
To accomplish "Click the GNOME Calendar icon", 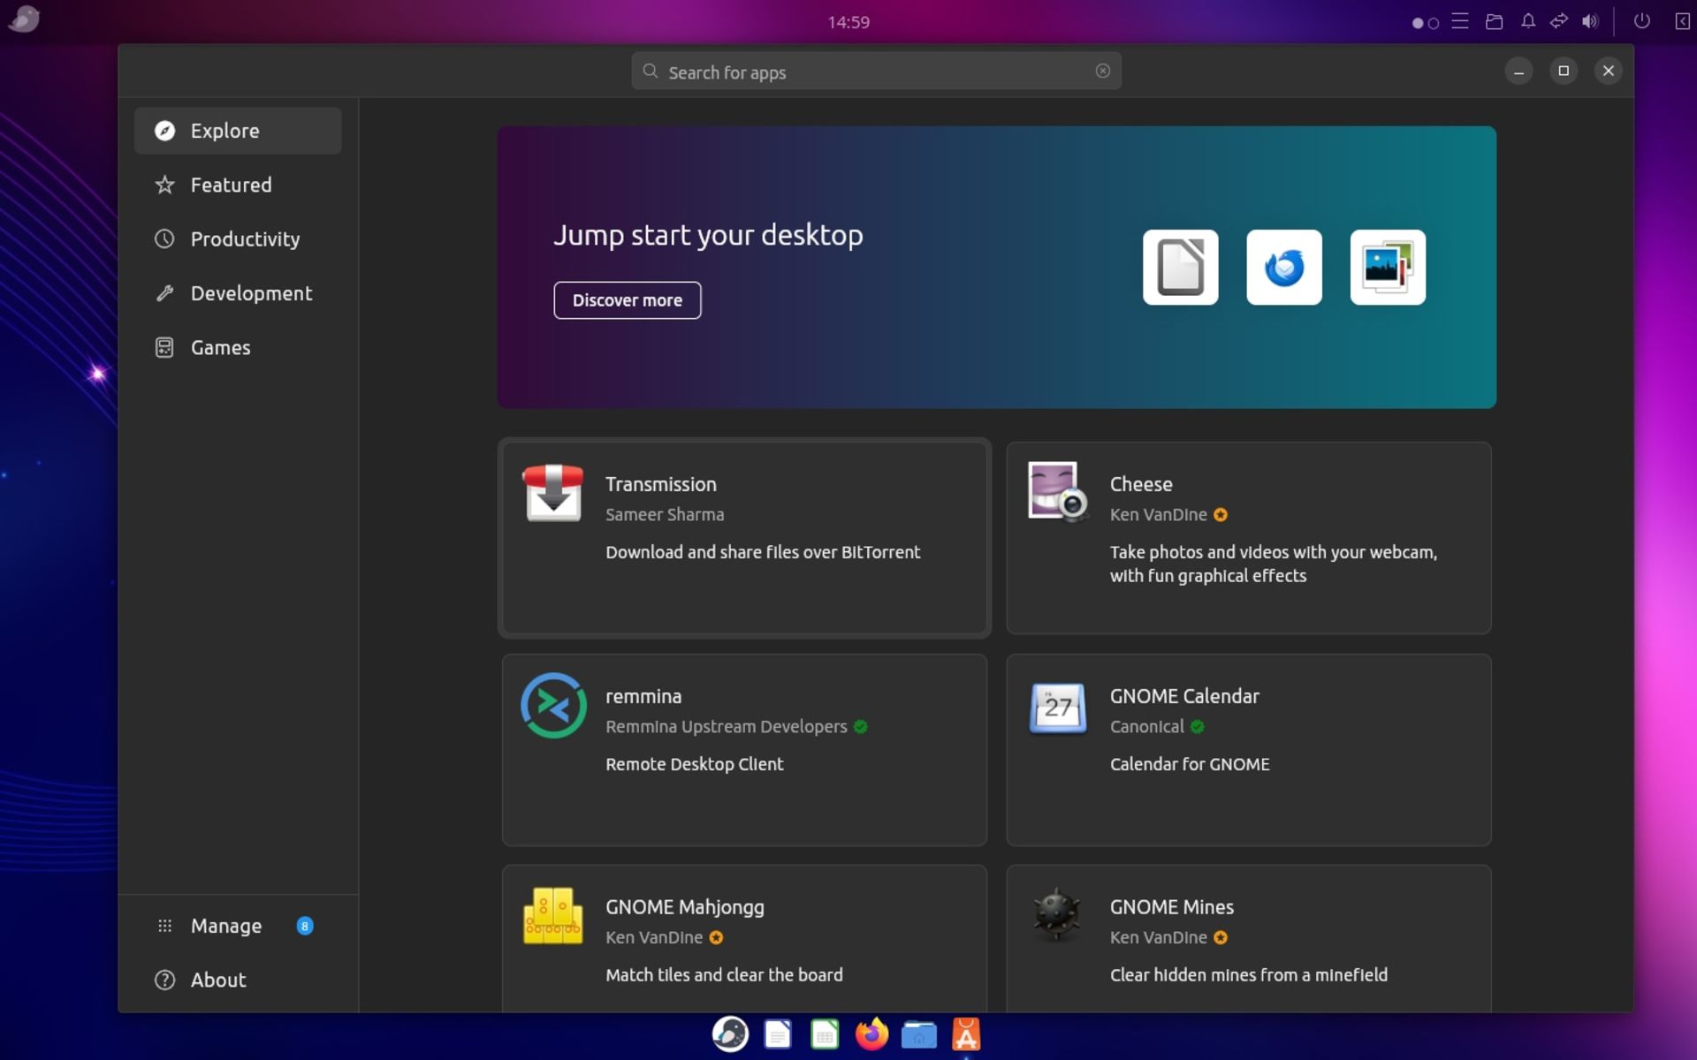I will point(1058,708).
